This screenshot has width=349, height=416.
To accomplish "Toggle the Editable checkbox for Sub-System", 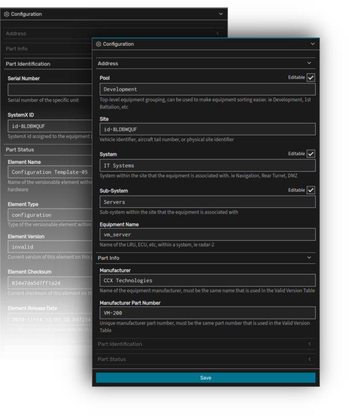I will 311,190.
